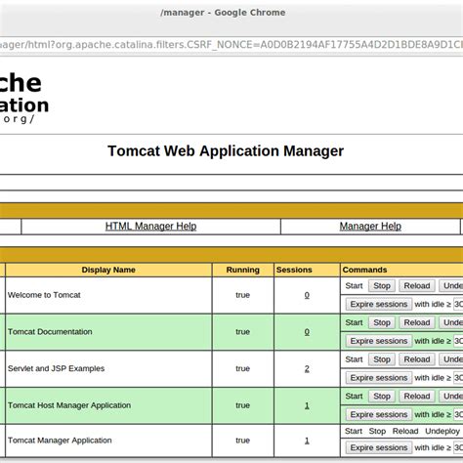Click idle minutes field in Tomcat Manager Application row

458,447
